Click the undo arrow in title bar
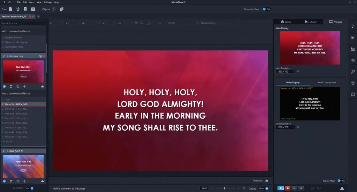This screenshot has height=192, width=357. [x=9, y=2]
